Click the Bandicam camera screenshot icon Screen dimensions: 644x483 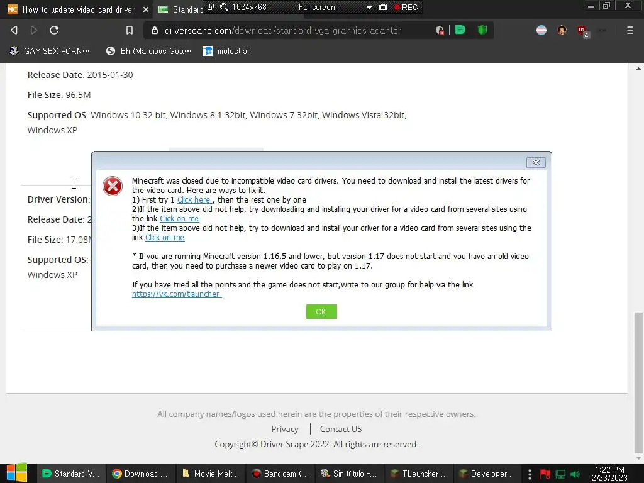click(383, 7)
